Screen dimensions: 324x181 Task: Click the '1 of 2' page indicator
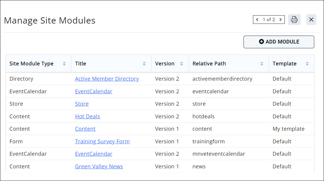pyautogui.click(x=269, y=20)
